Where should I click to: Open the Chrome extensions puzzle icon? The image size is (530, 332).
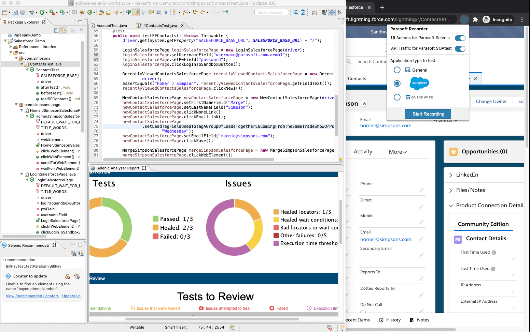click(475, 19)
